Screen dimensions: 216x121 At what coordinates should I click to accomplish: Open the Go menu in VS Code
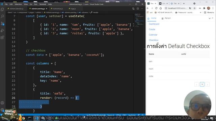[x=31, y=4]
